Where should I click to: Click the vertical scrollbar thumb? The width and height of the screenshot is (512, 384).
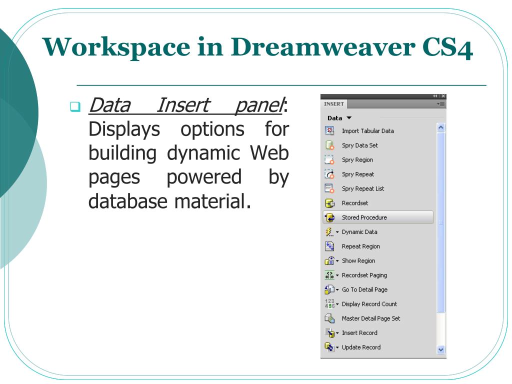pos(441,222)
